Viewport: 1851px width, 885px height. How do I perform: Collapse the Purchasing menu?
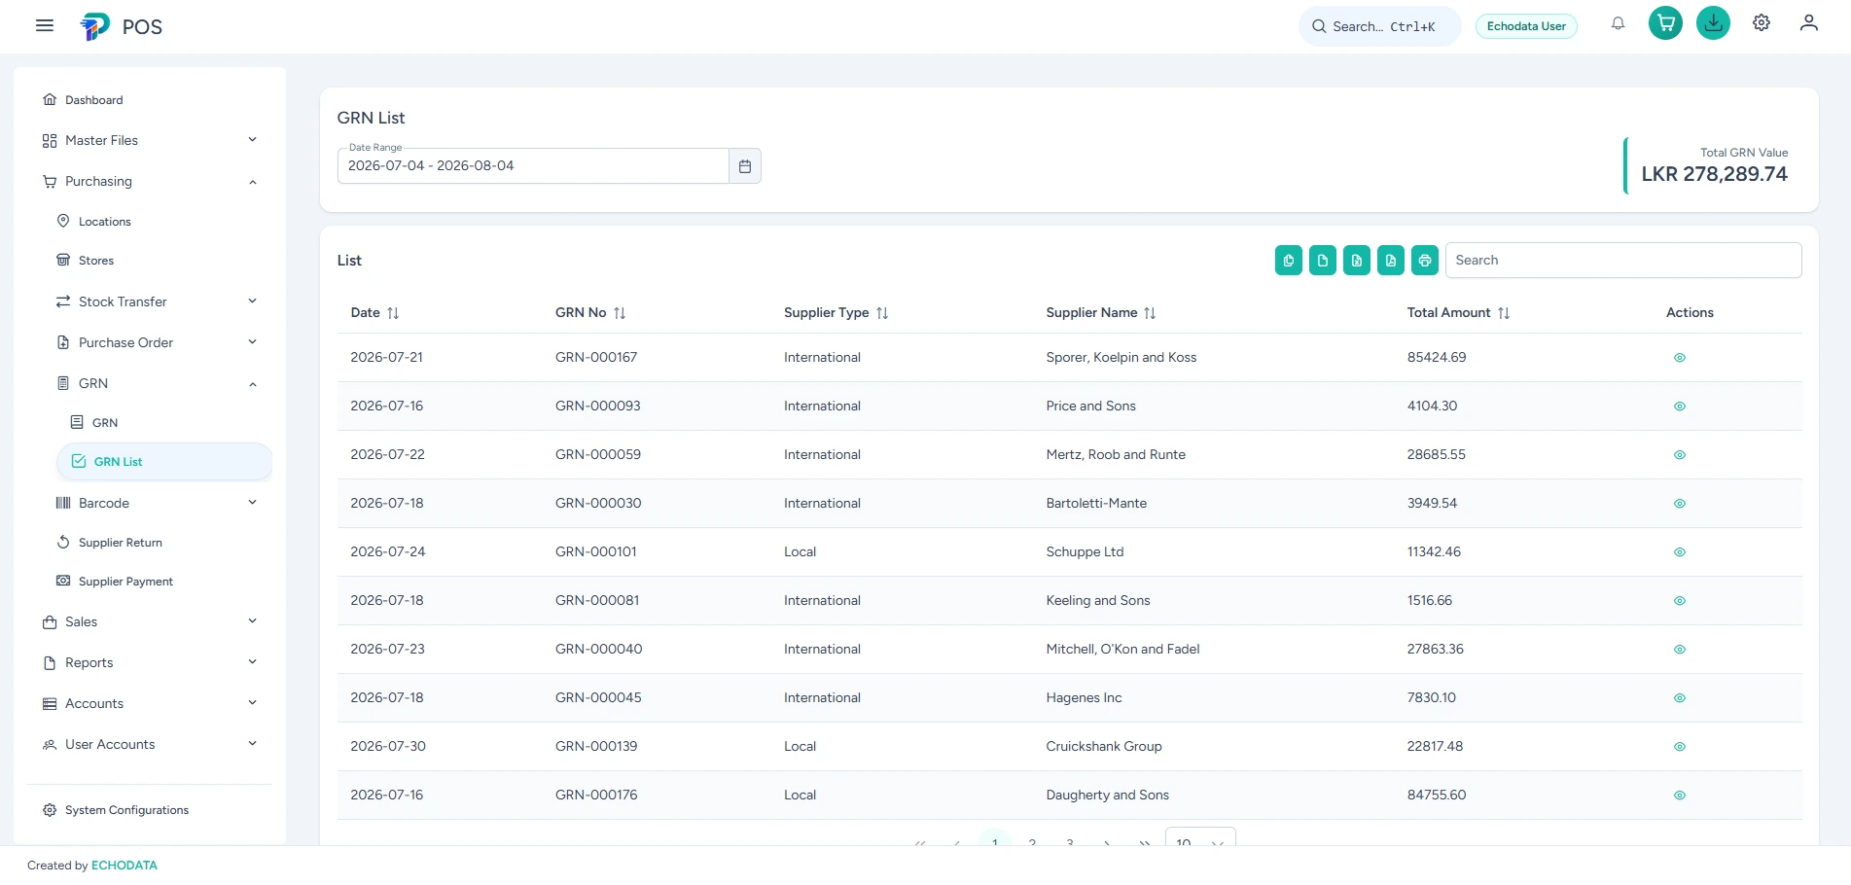click(150, 182)
